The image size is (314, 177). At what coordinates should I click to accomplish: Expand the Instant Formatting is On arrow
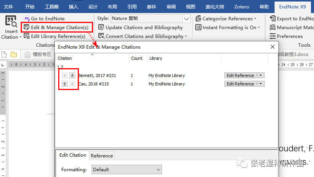point(259,28)
